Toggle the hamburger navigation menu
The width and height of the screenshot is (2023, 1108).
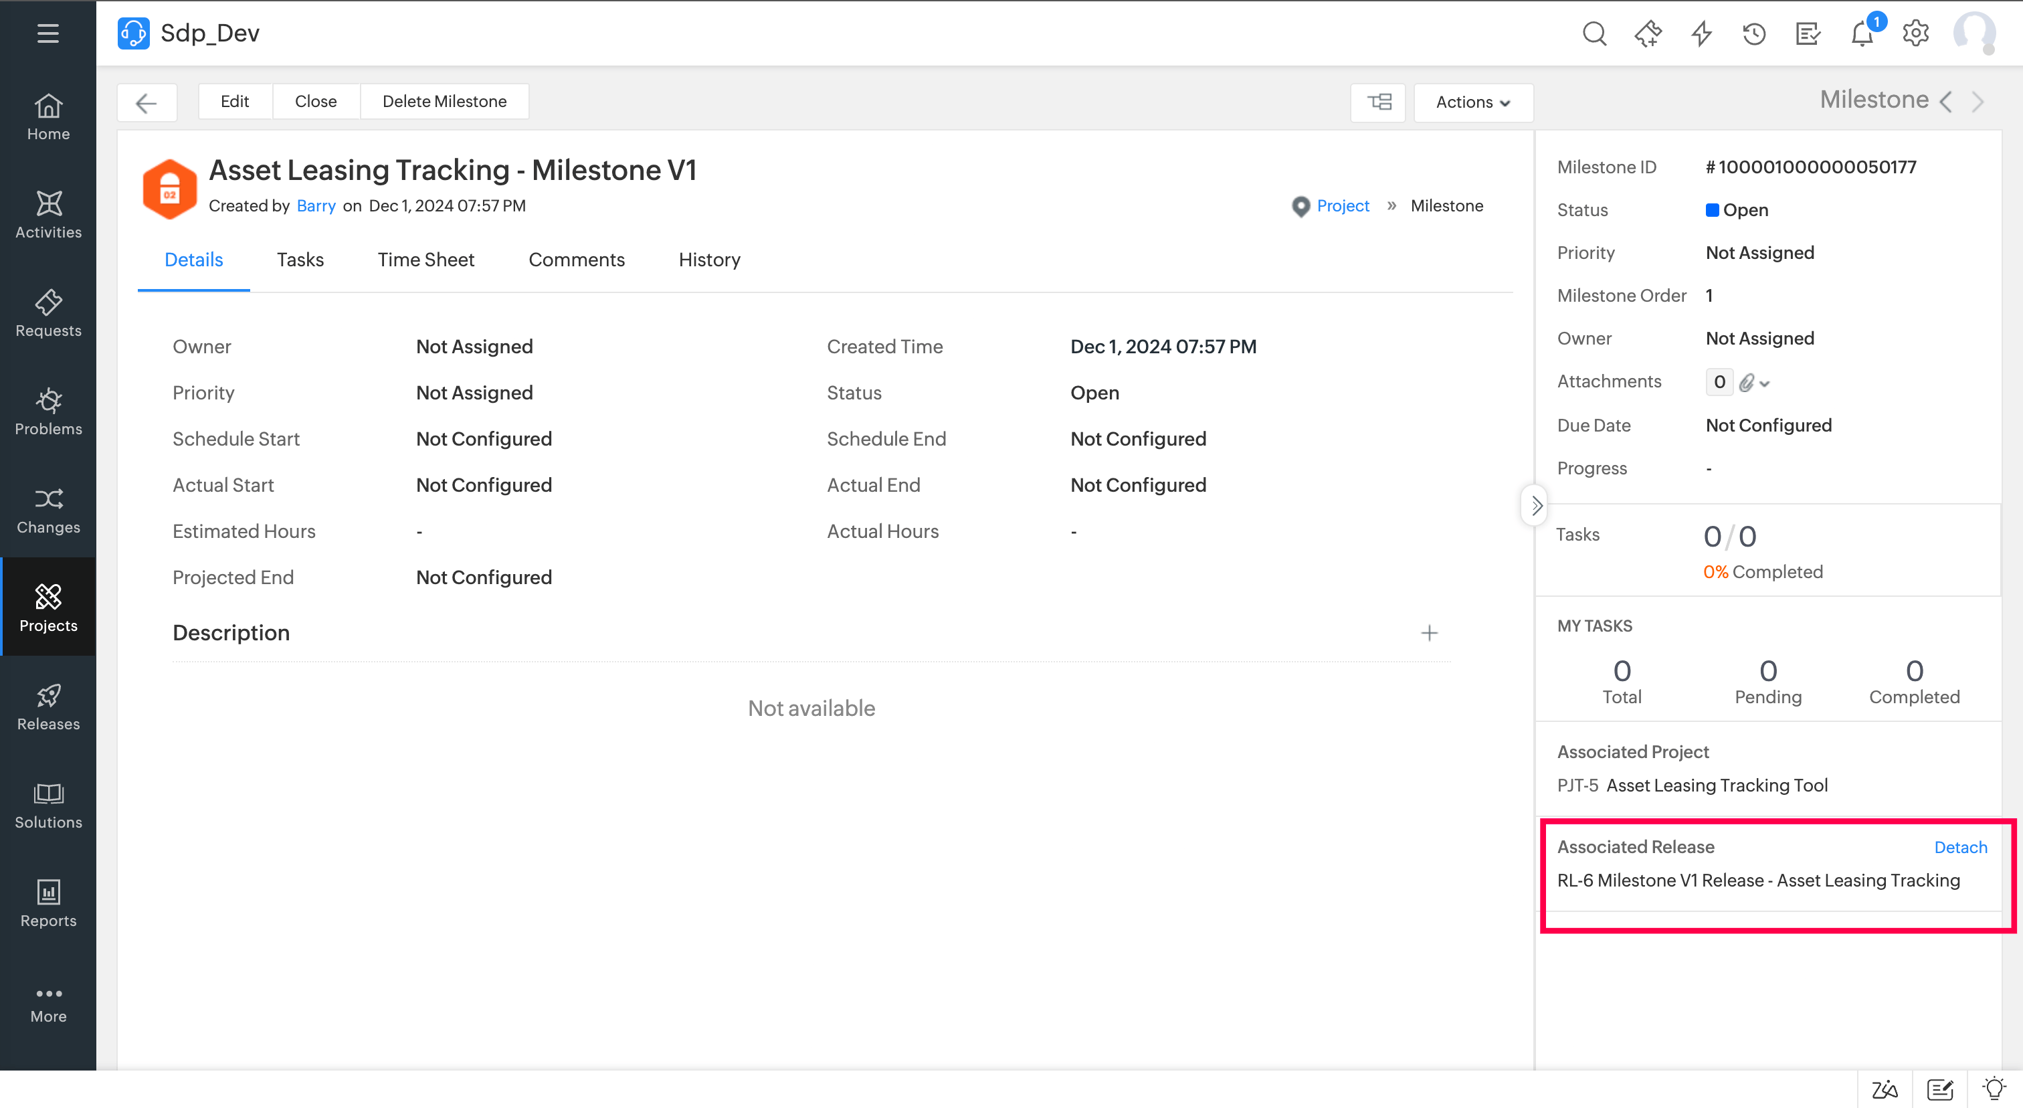tap(48, 33)
